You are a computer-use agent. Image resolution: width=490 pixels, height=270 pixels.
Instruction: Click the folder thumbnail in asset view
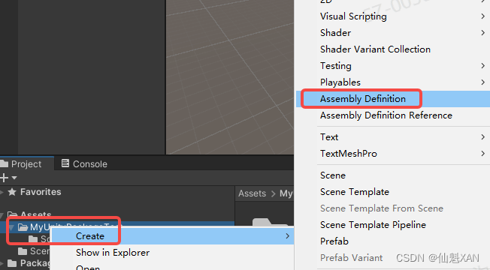[271, 222]
